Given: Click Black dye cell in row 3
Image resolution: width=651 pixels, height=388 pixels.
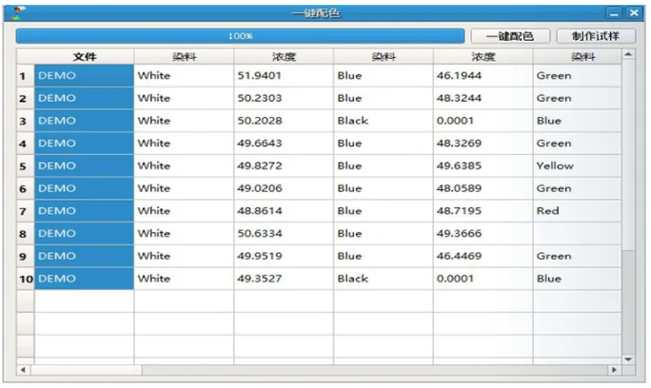Looking at the screenshot, I should click(x=384, y=121).
